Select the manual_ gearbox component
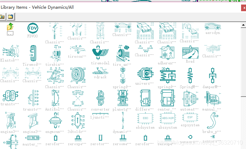This screenshot has height=149, width=246. [212, 98]
